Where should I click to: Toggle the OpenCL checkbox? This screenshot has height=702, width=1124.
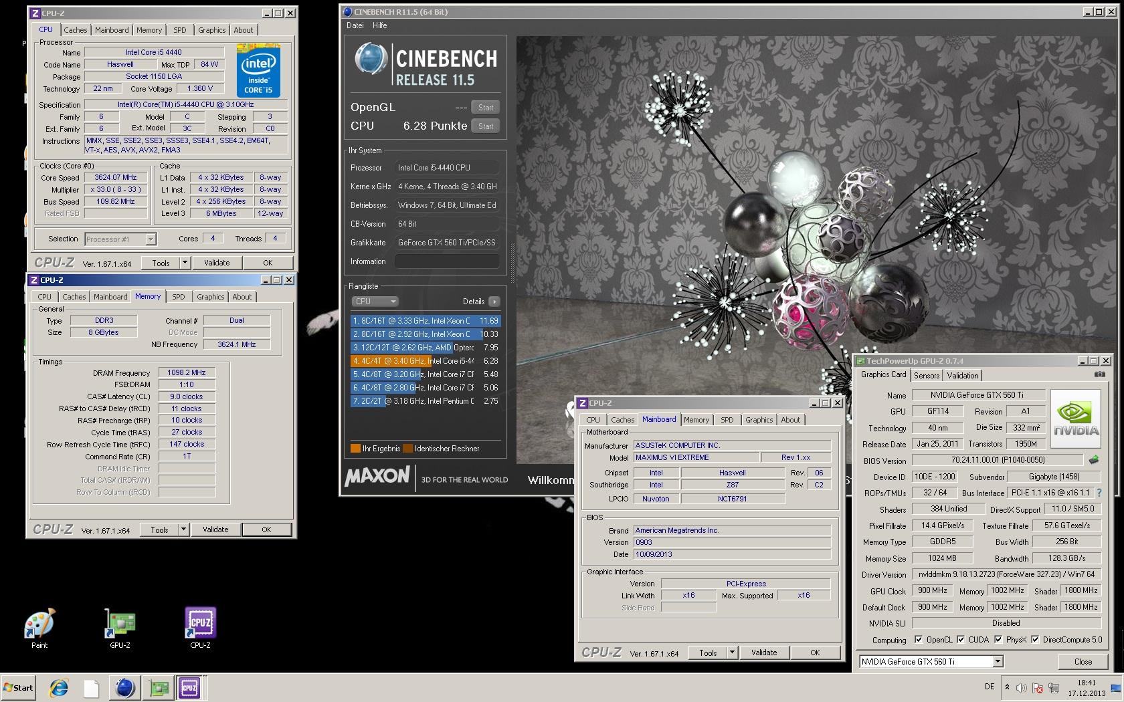click(x=919, y=640)
